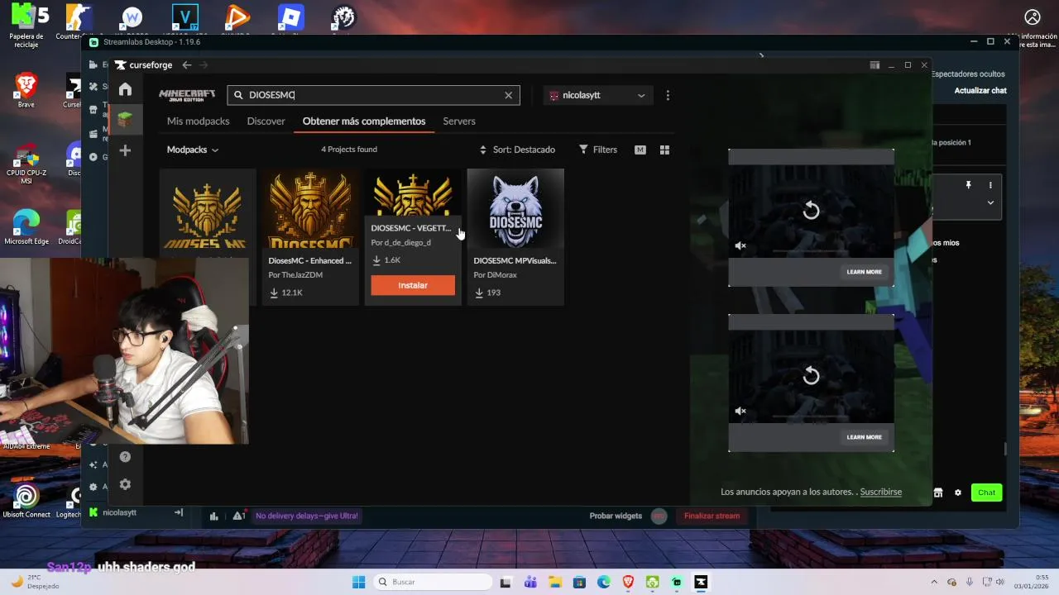This screenshot has width=1059, height=595.
Task: Open the Modpacks category dropdown
Action: coord(193,150)
